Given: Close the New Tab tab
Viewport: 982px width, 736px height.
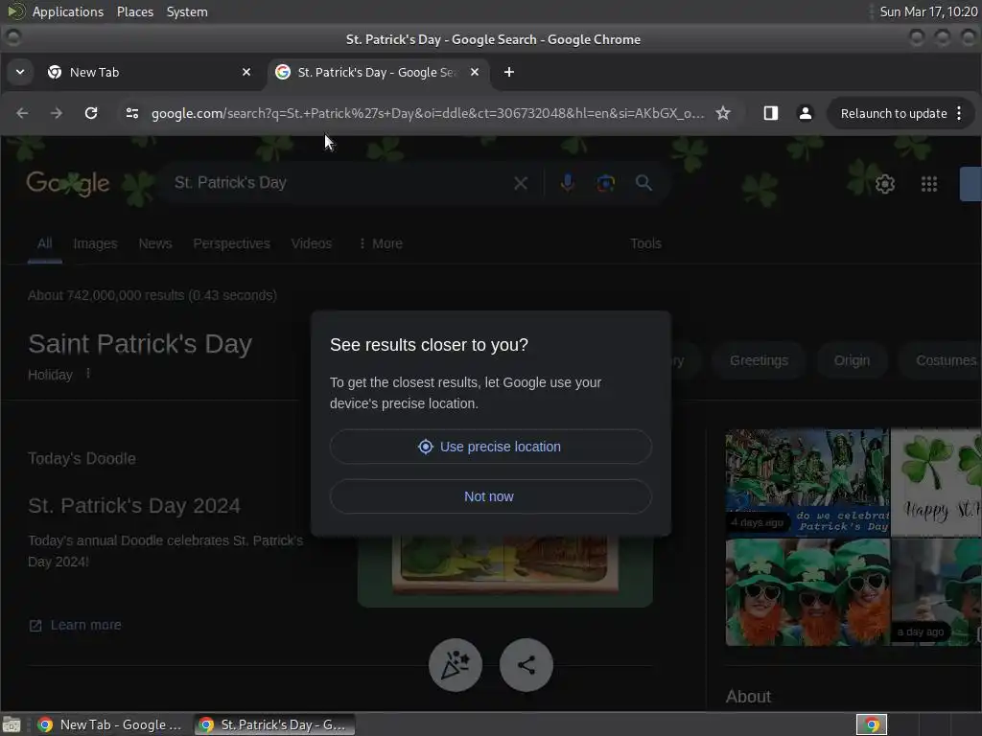Looking at the screenshot, I should coord(246,72).
